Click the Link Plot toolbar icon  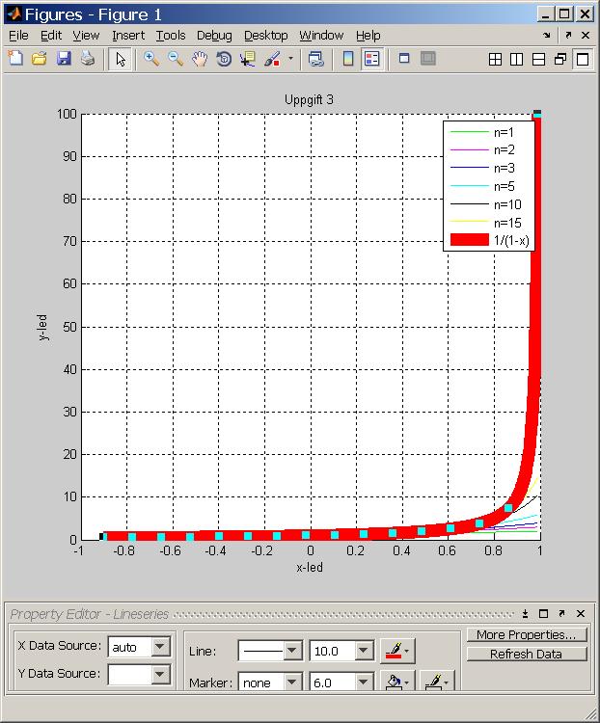tap(316, 59)
